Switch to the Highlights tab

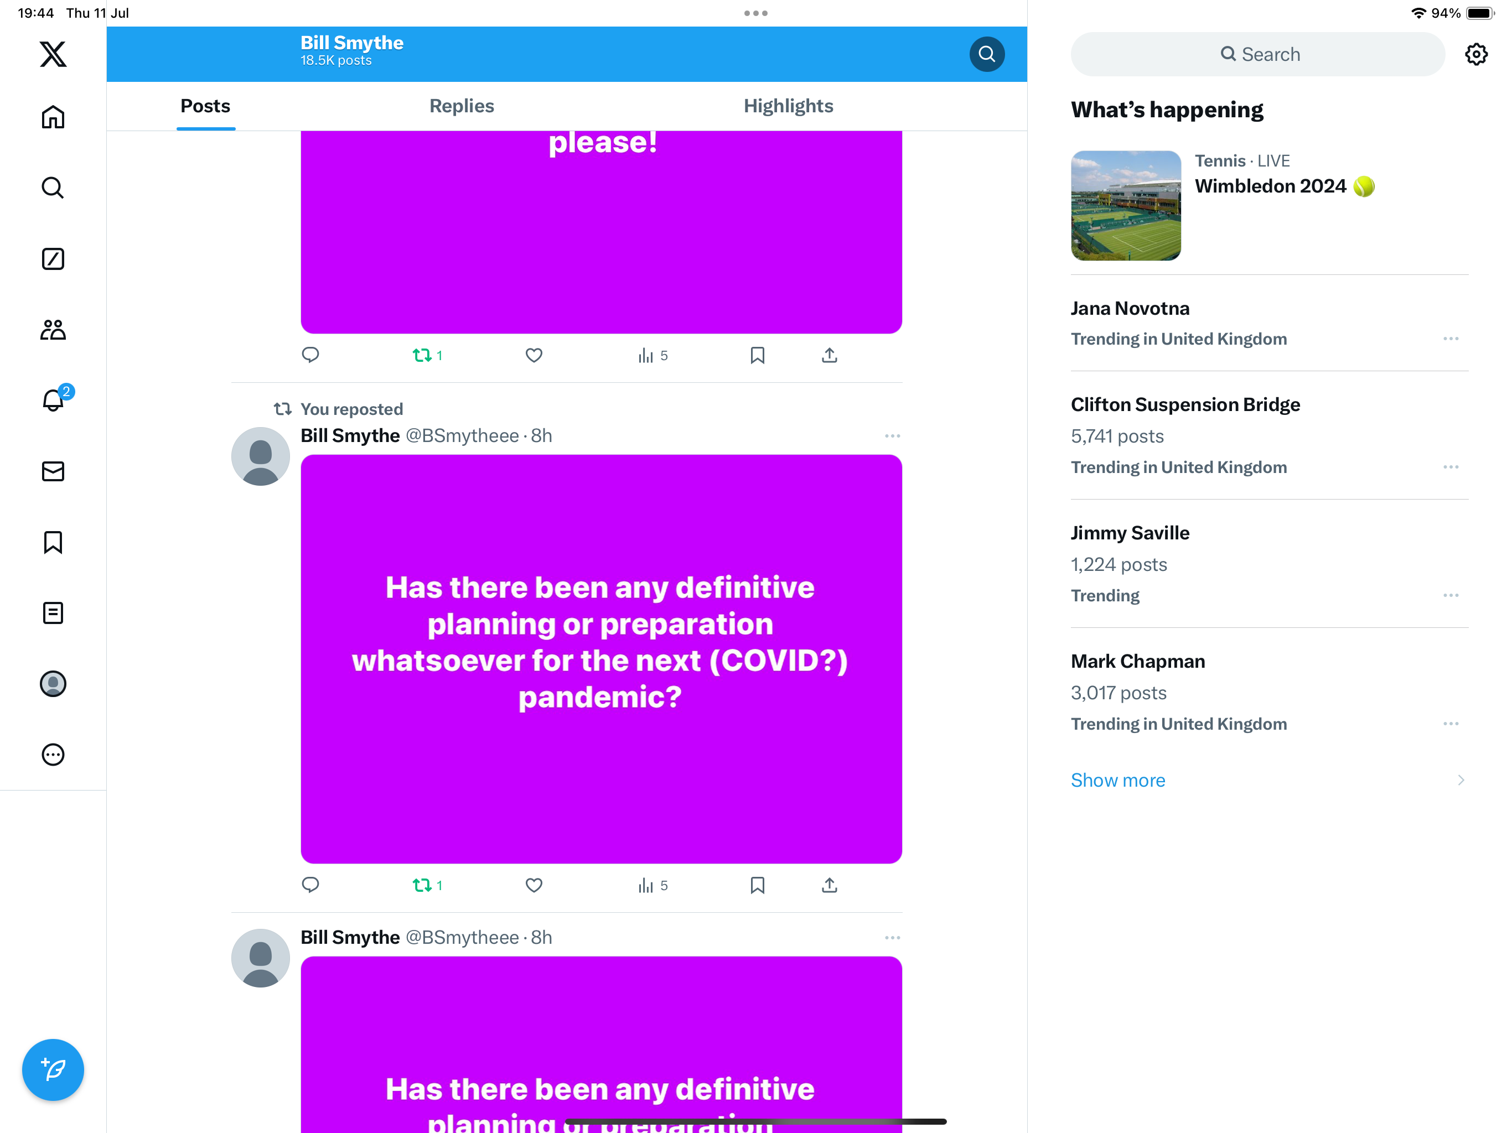click(788, 106)
